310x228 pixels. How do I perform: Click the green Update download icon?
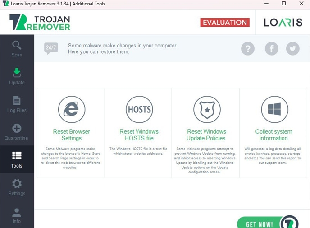(x=17, y=73)
